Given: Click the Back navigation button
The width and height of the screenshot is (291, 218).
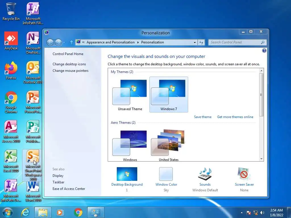Looking at the screenshot, I should [x=50, y=43].
